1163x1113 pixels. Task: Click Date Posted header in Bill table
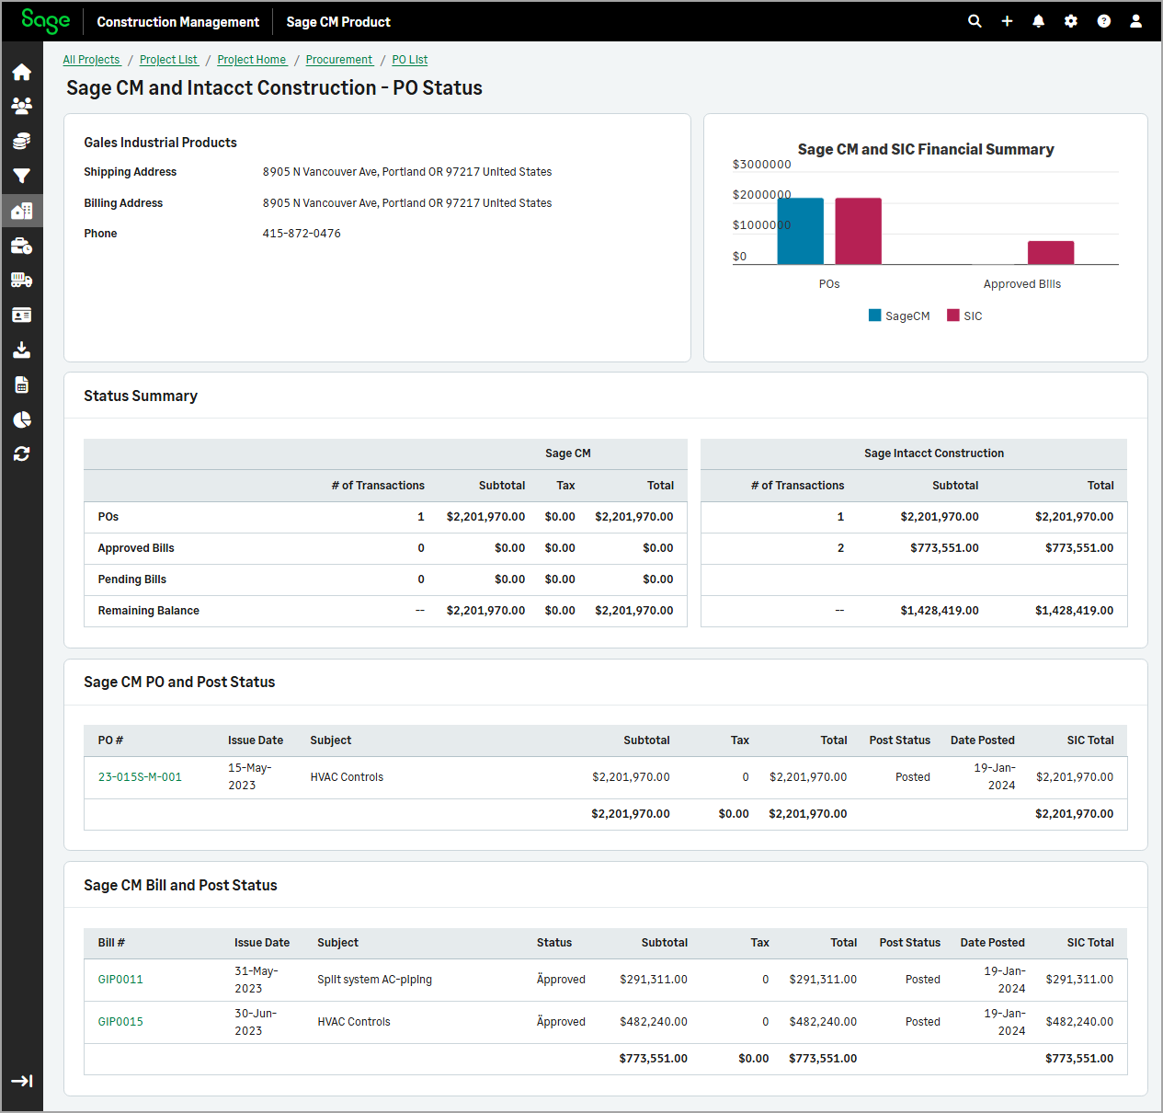(x=993, y=943)
